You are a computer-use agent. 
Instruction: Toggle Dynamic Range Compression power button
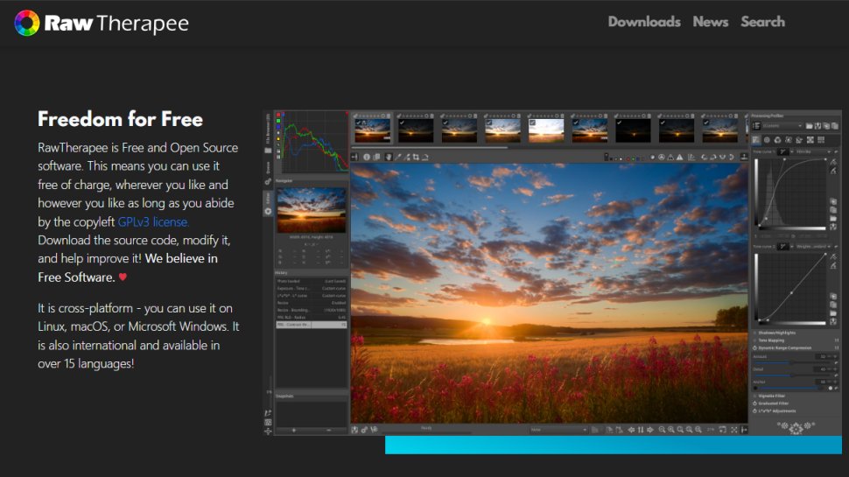[x=754, y=348]
